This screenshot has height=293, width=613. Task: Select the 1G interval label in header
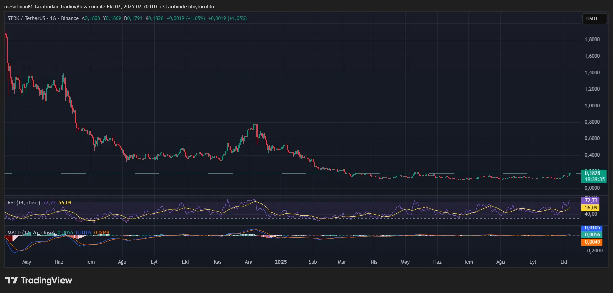[53, 18]
